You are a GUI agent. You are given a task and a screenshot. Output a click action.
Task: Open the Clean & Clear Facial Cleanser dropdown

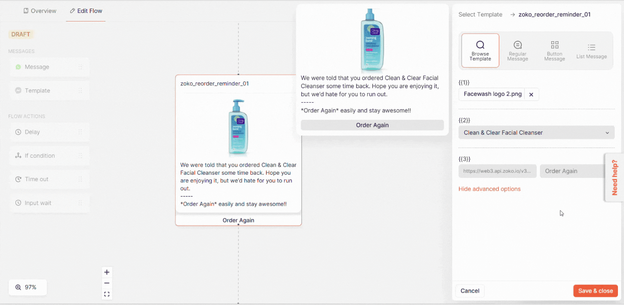pos(536,133)
